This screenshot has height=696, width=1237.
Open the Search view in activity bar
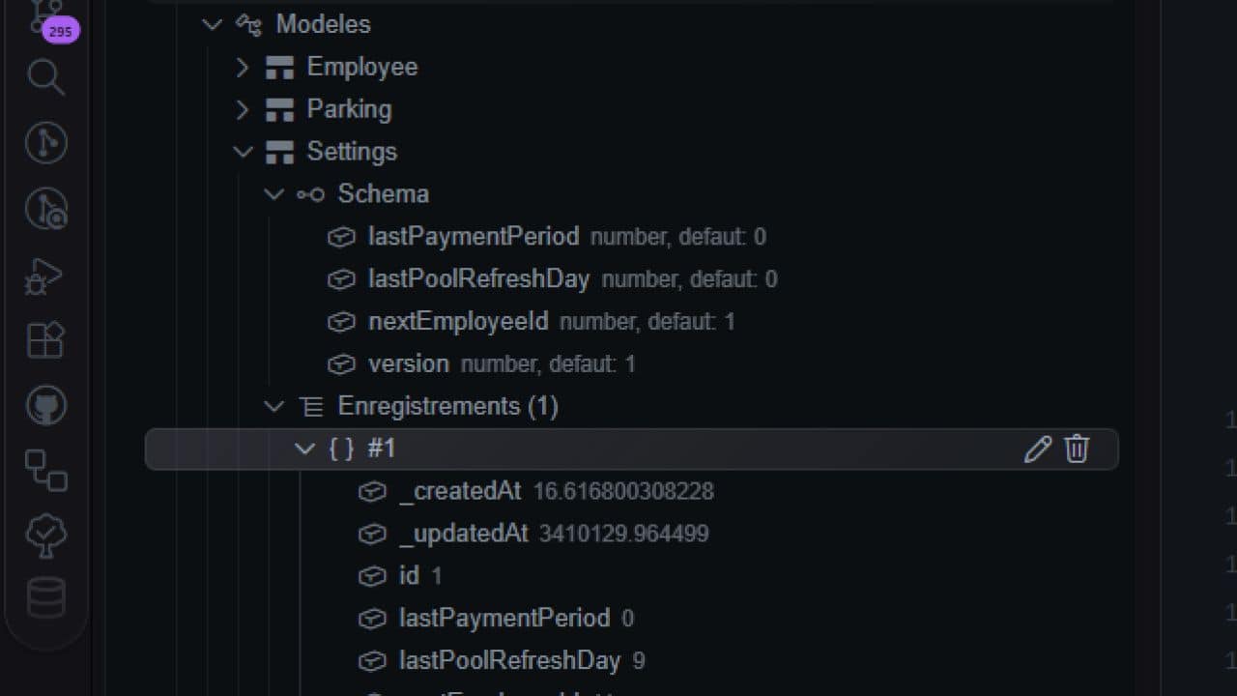tap(45, 76)
